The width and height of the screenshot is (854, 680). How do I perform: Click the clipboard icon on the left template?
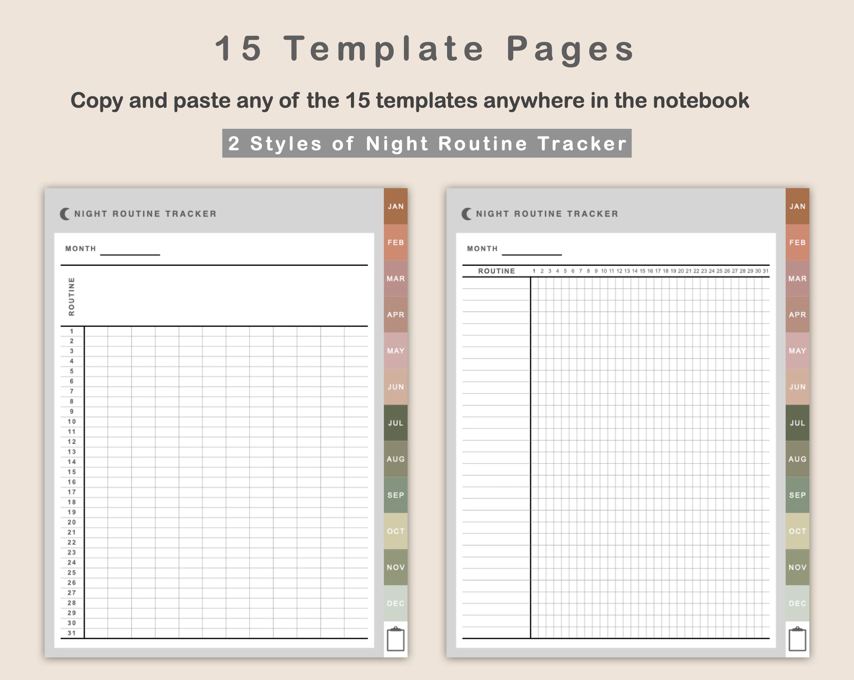(395, 639)
